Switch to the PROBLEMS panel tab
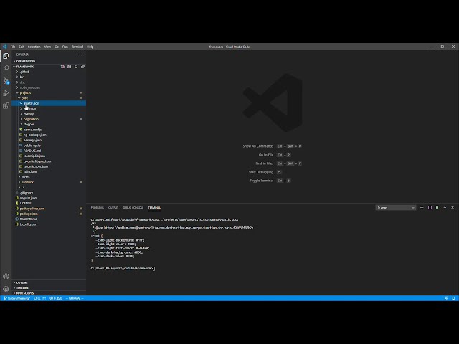Image resolution: width=459 pixels, height=344 pixels. tap(98, 207)
